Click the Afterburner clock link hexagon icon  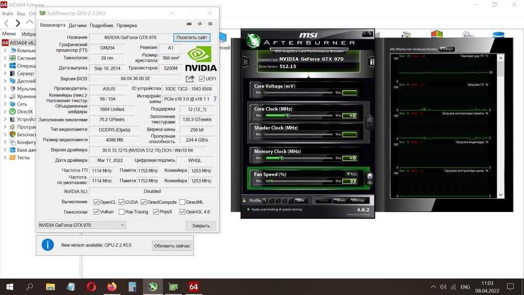[369, 122]
